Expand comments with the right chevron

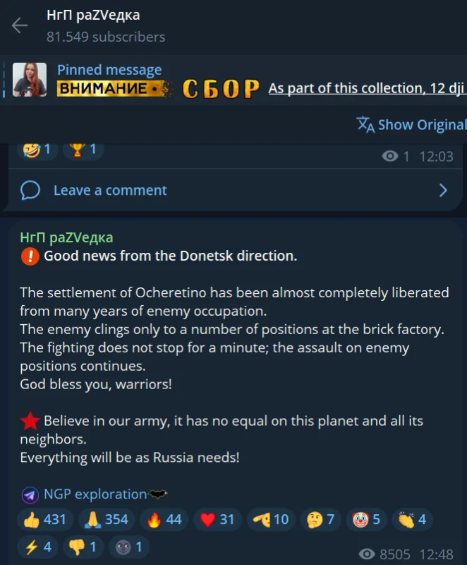443,190
